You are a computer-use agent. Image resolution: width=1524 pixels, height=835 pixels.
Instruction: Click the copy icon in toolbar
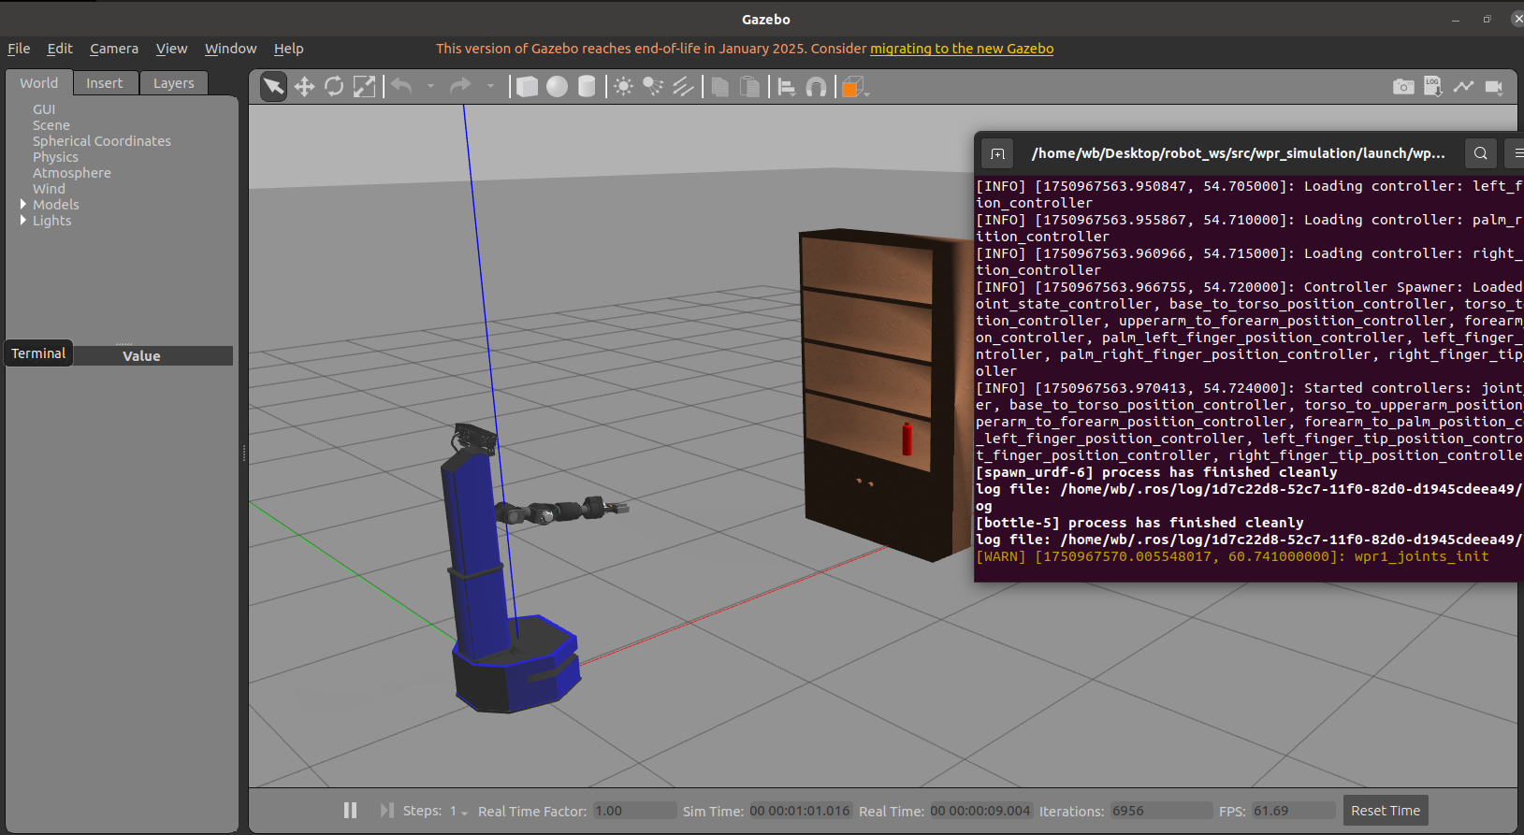point(719,87)
